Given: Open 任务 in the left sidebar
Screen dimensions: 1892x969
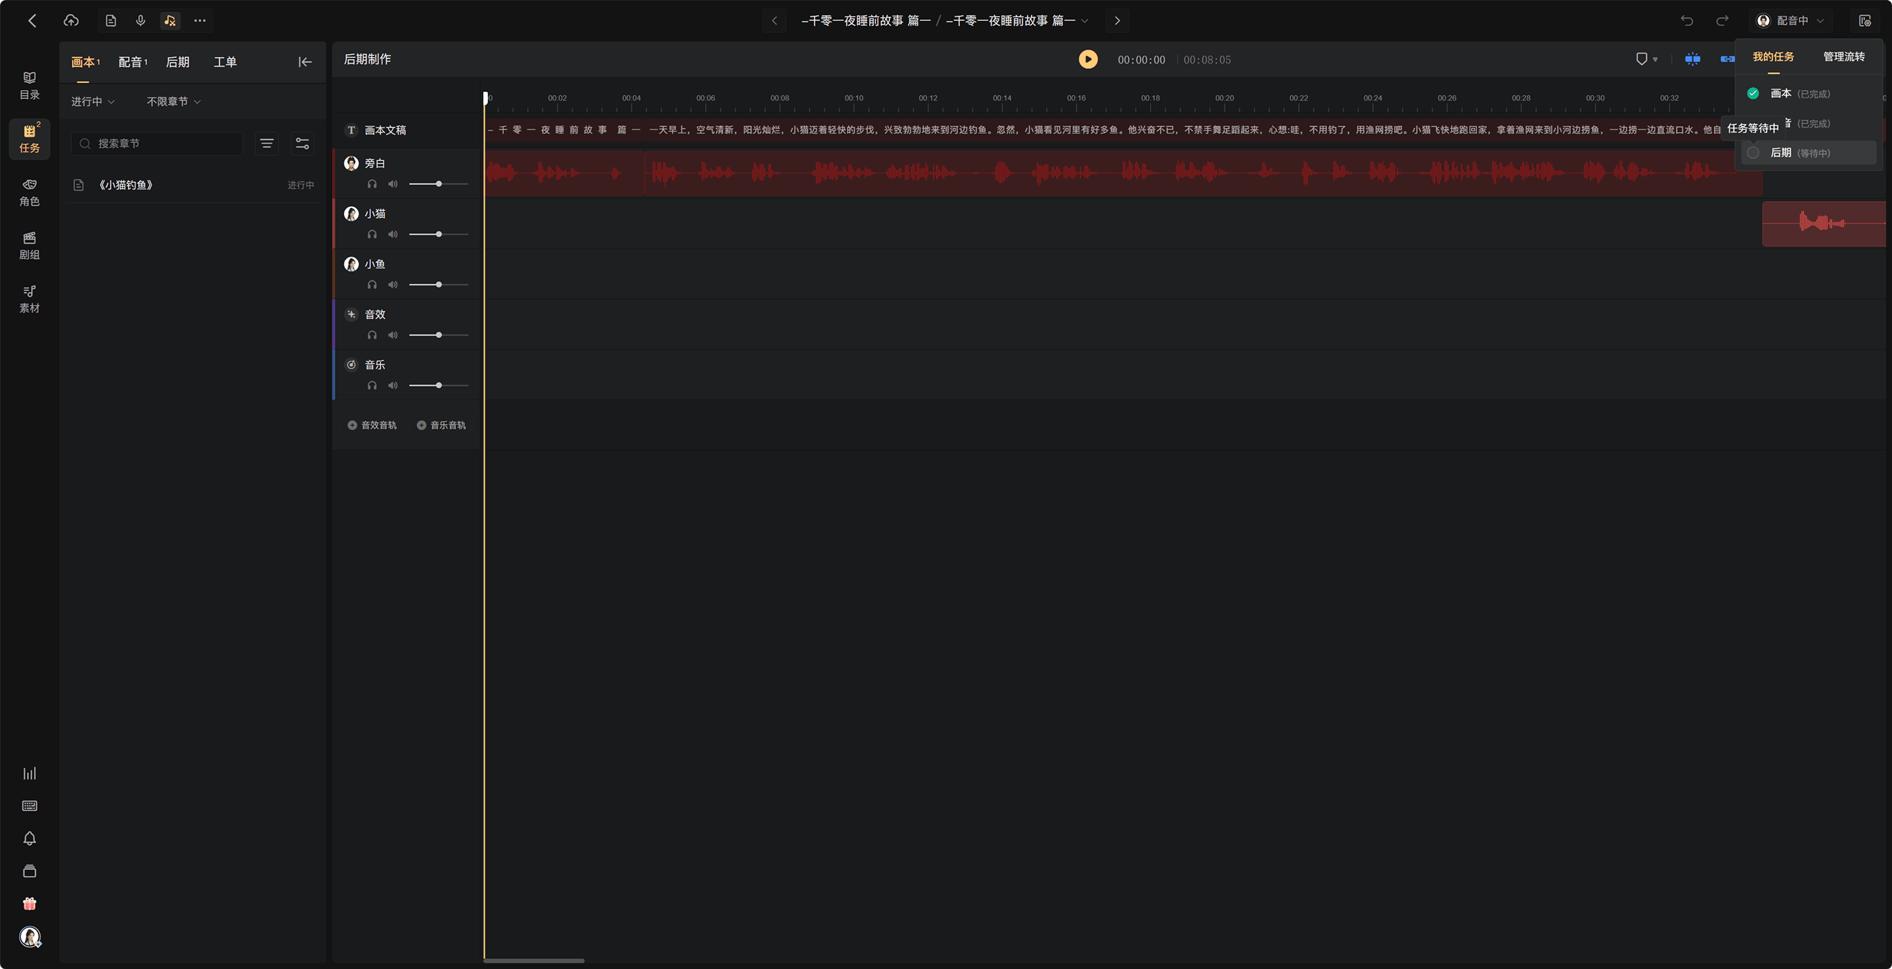Looking at the screenshot, I should [x=30, y=139].
